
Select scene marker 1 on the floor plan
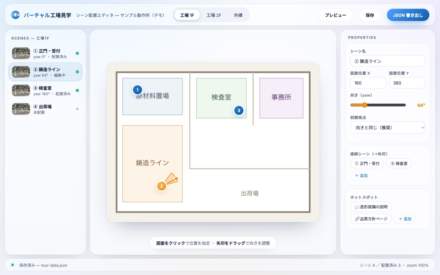tap(137, 90)
